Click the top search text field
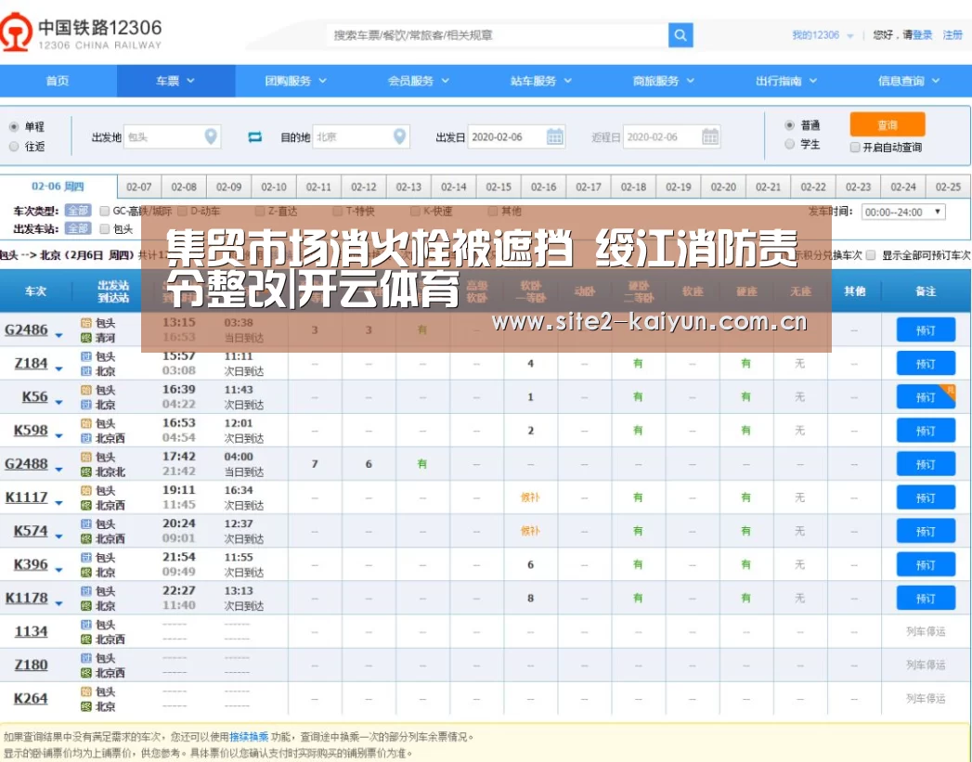This screenshot has height=762, width=972. 498,35
